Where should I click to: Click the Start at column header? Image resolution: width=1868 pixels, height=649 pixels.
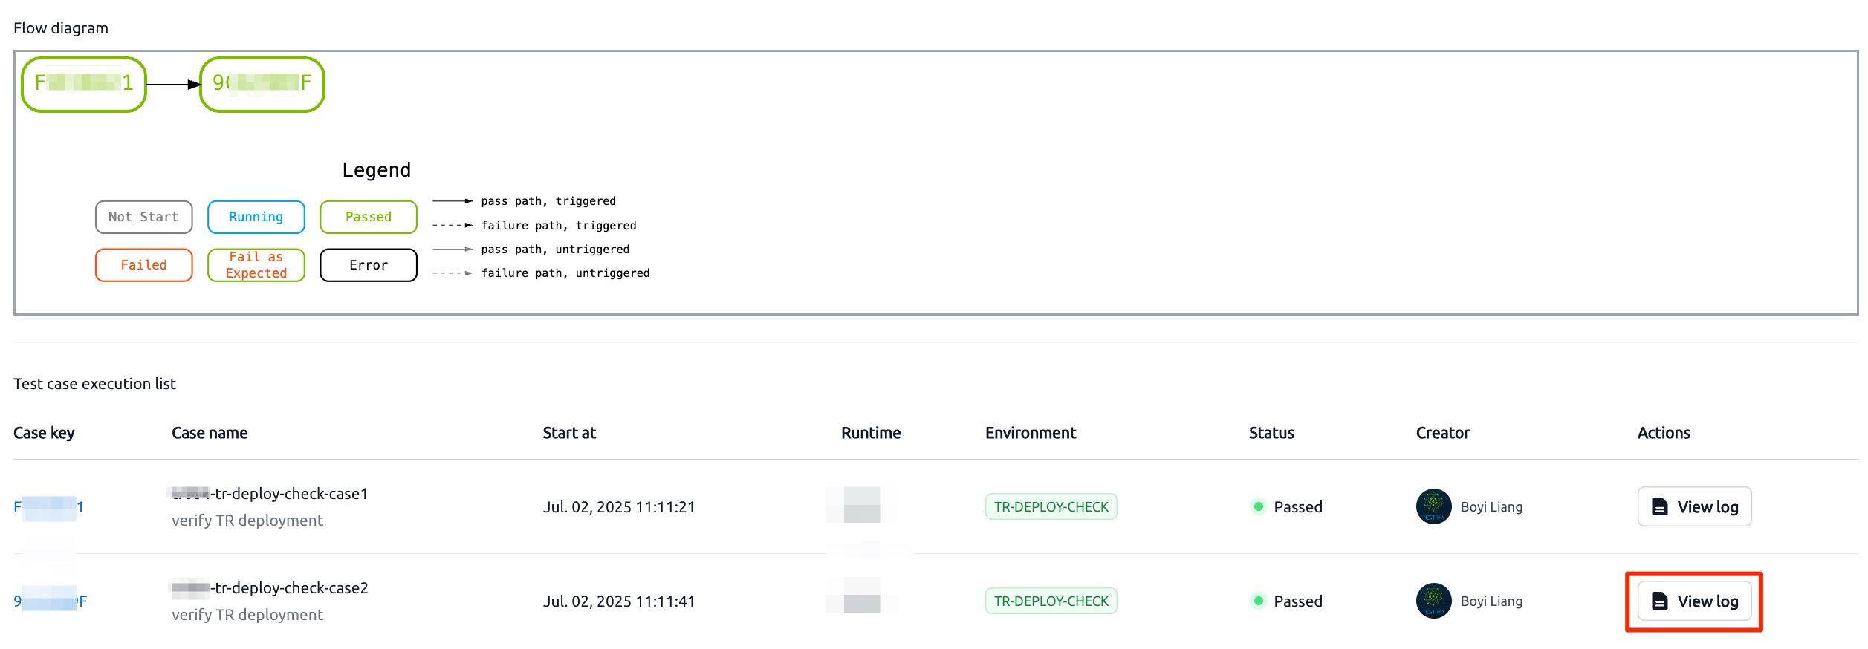[569, 433]
